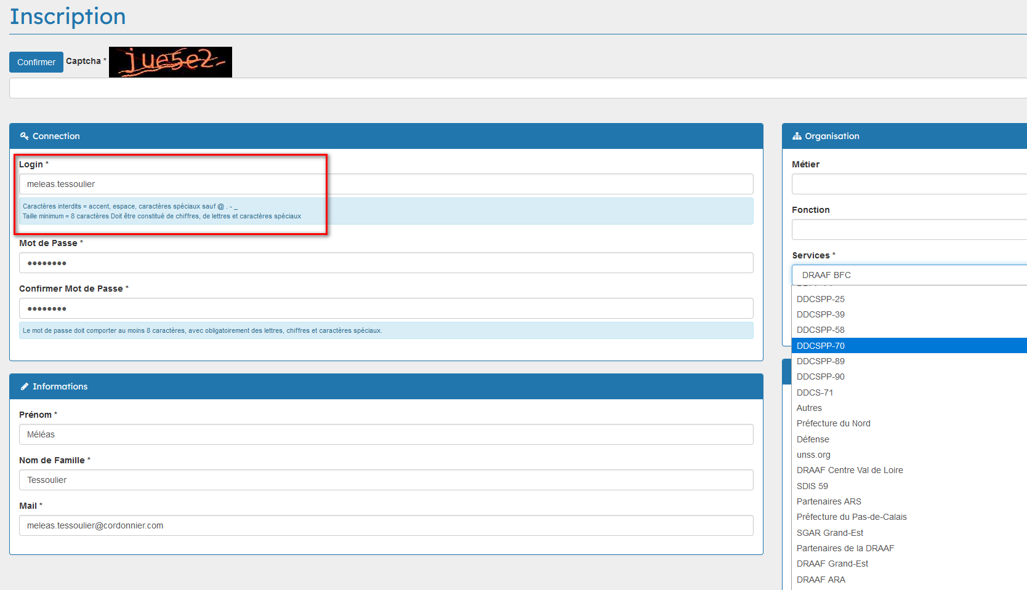Focus the Login field

click(x=386, y=184)
